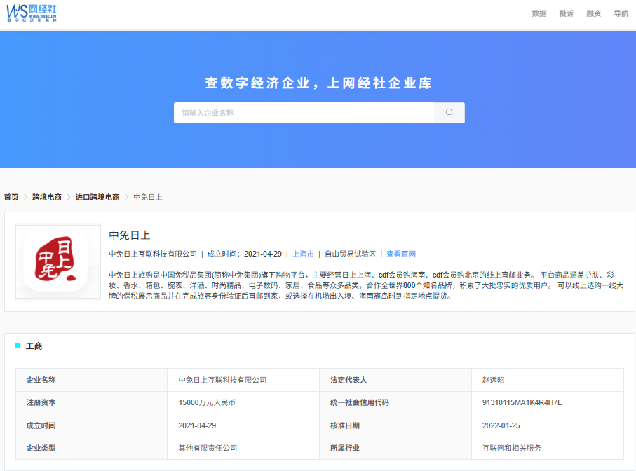Click the 其他有限责任公司 value cell

point(243,448)
